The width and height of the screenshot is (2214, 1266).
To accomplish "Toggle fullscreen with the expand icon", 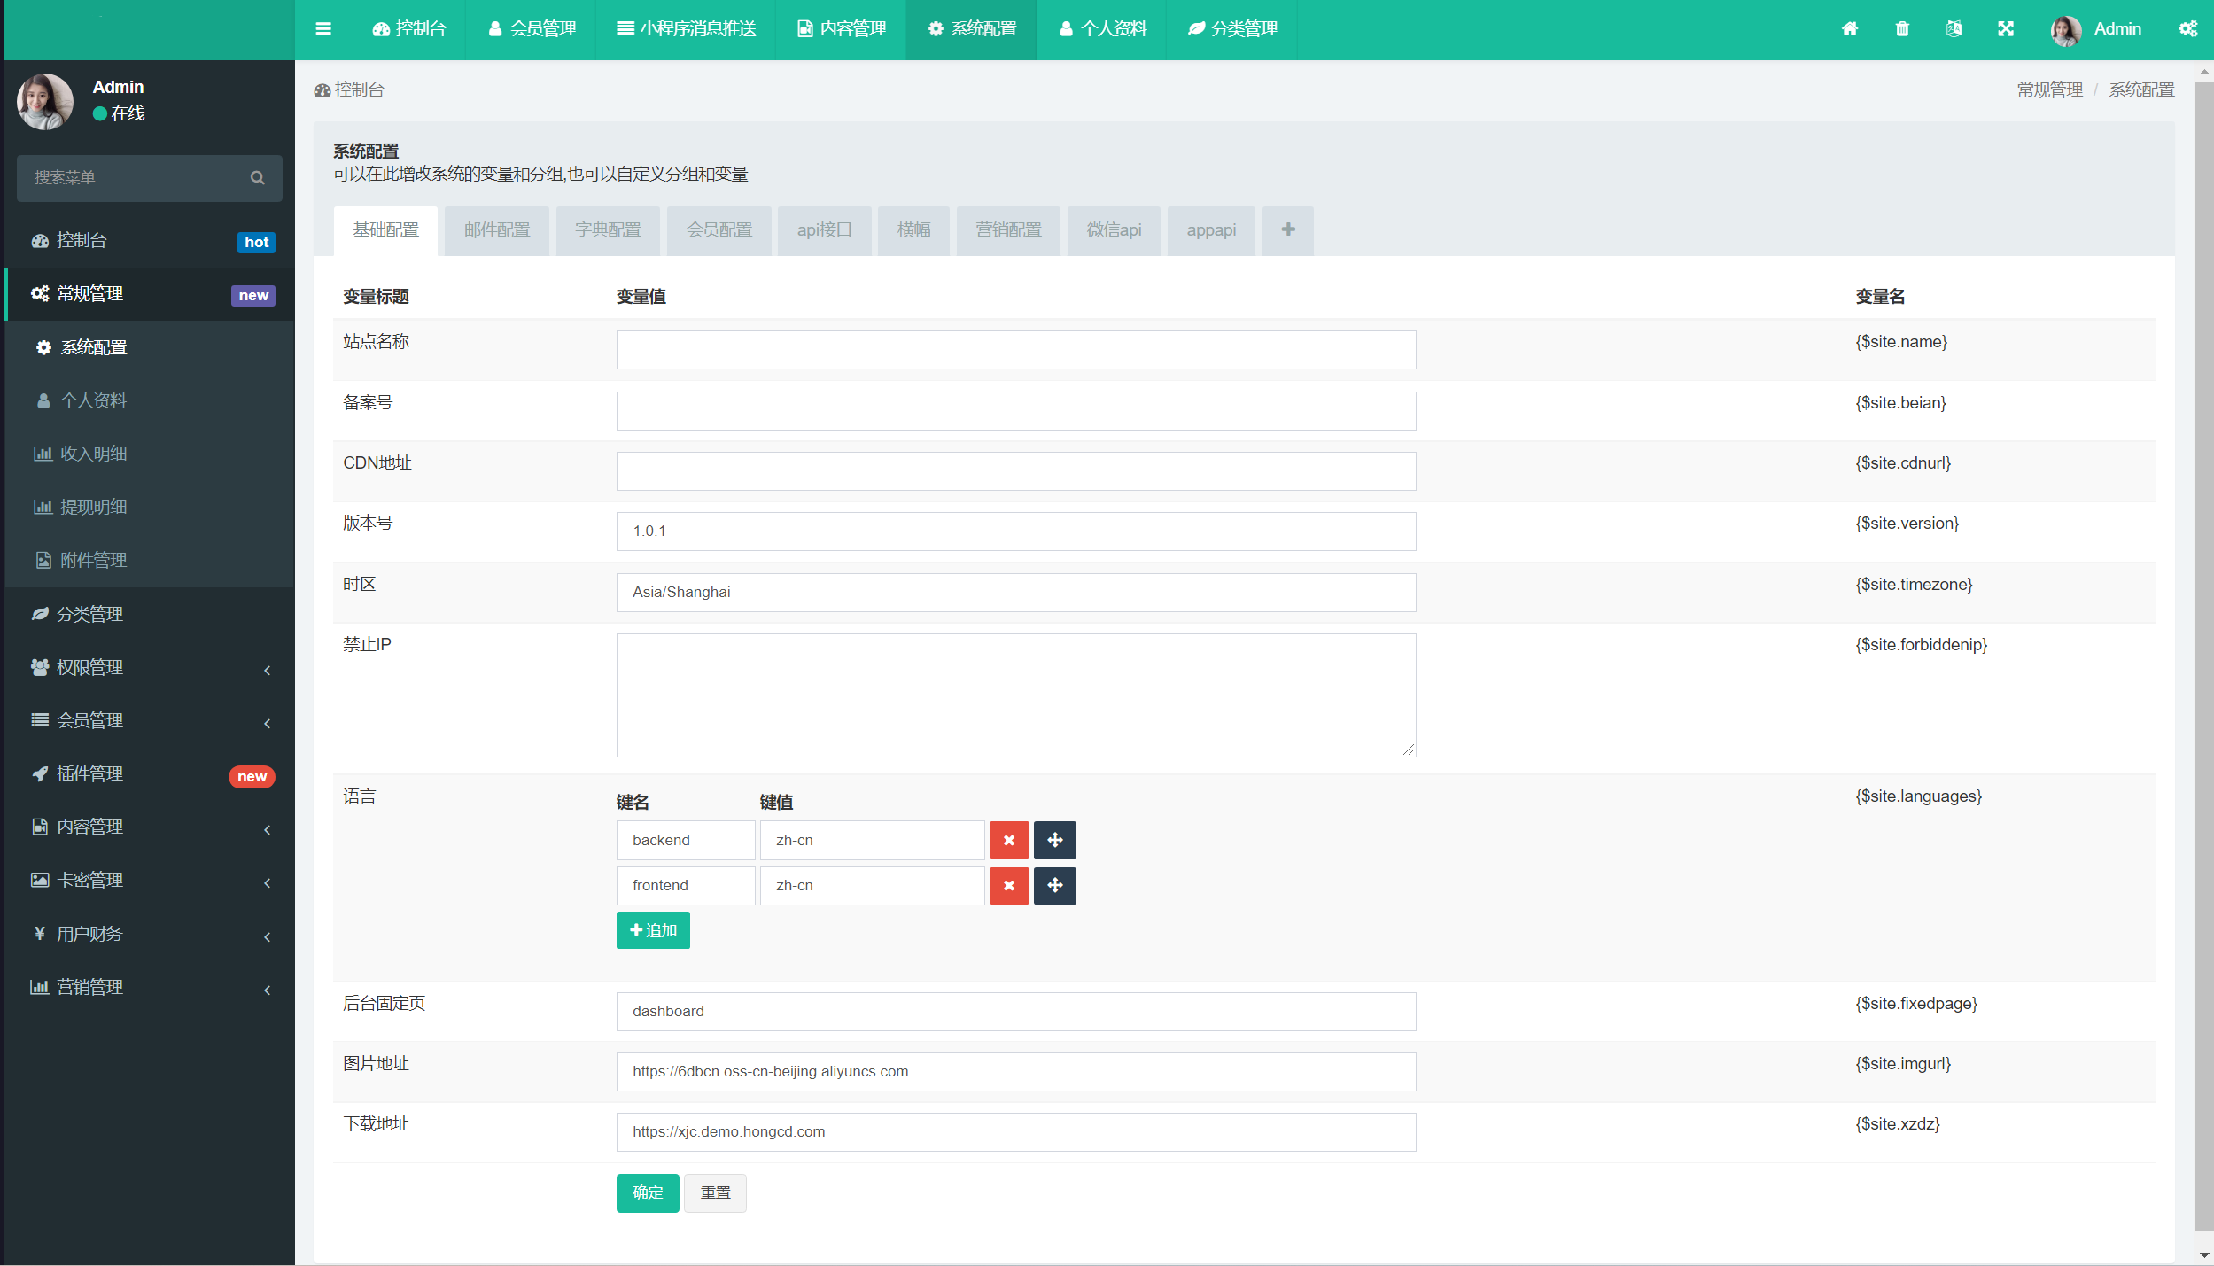I will (x=2006, y=29).
